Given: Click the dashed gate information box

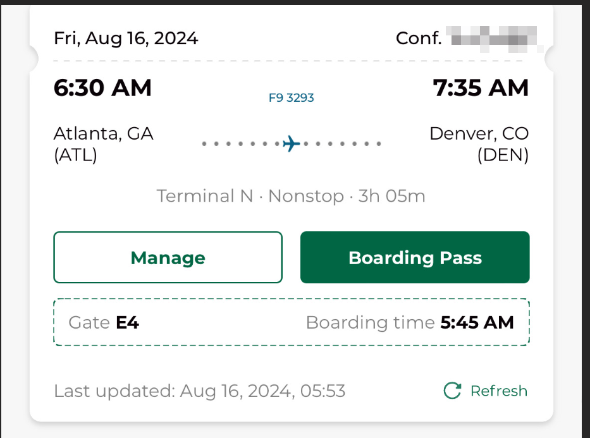Looking at the screenshot, I should [292, 322].
